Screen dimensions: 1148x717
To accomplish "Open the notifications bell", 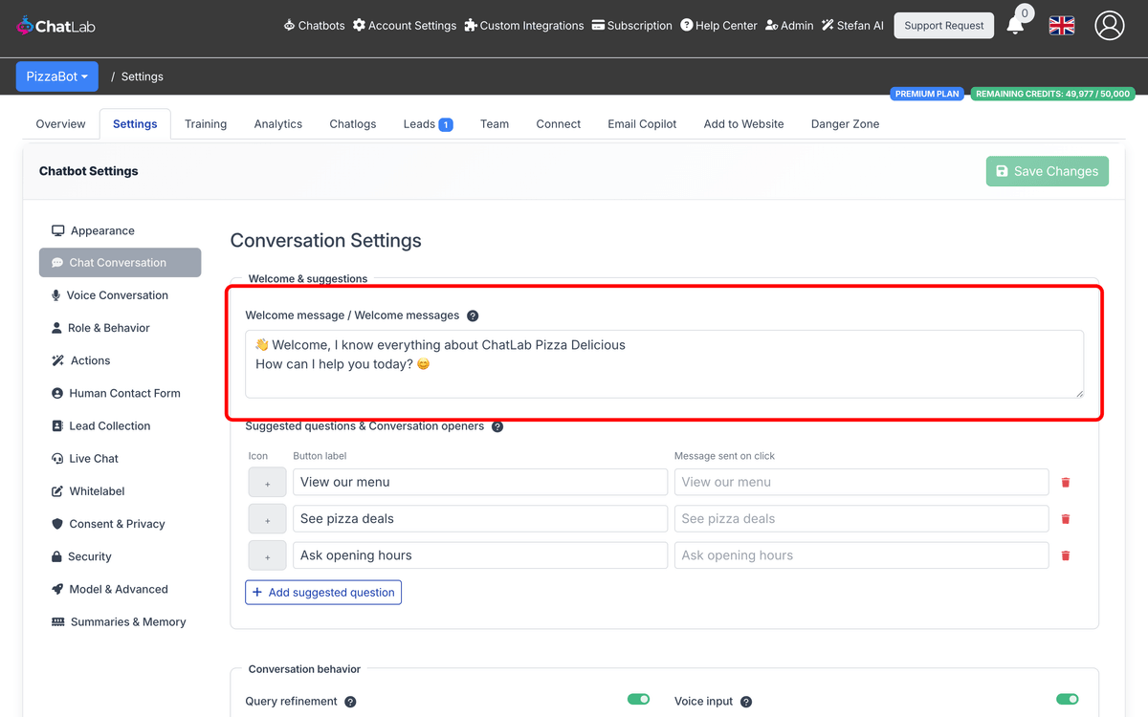I will click(x=1015, y=26).
